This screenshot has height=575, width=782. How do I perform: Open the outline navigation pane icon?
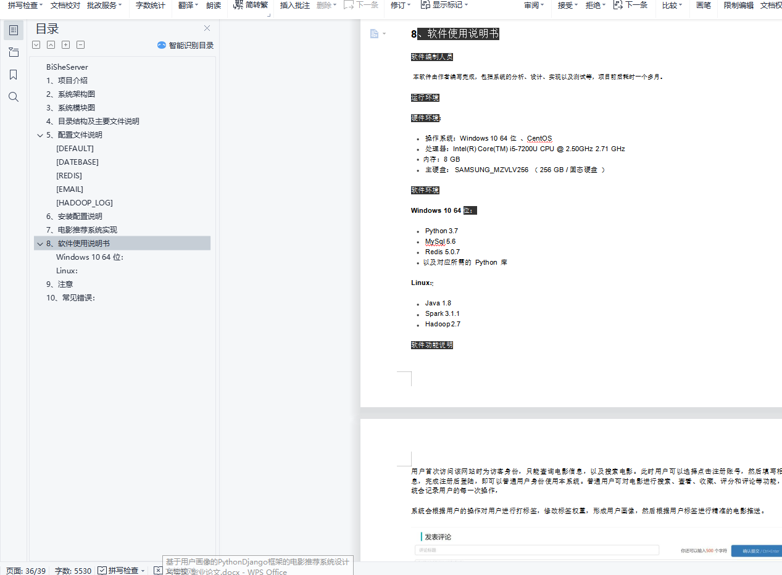(14, 30)
